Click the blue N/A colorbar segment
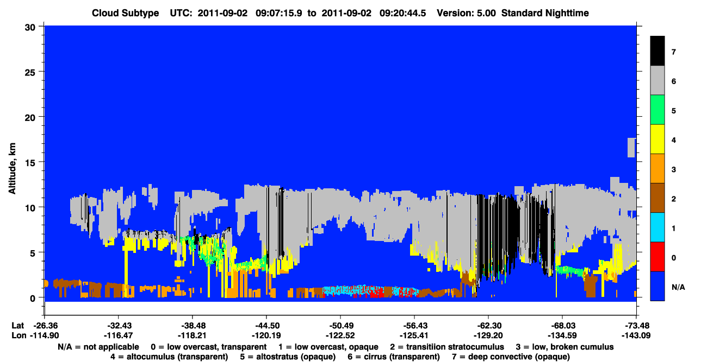 tap(658, 286)
